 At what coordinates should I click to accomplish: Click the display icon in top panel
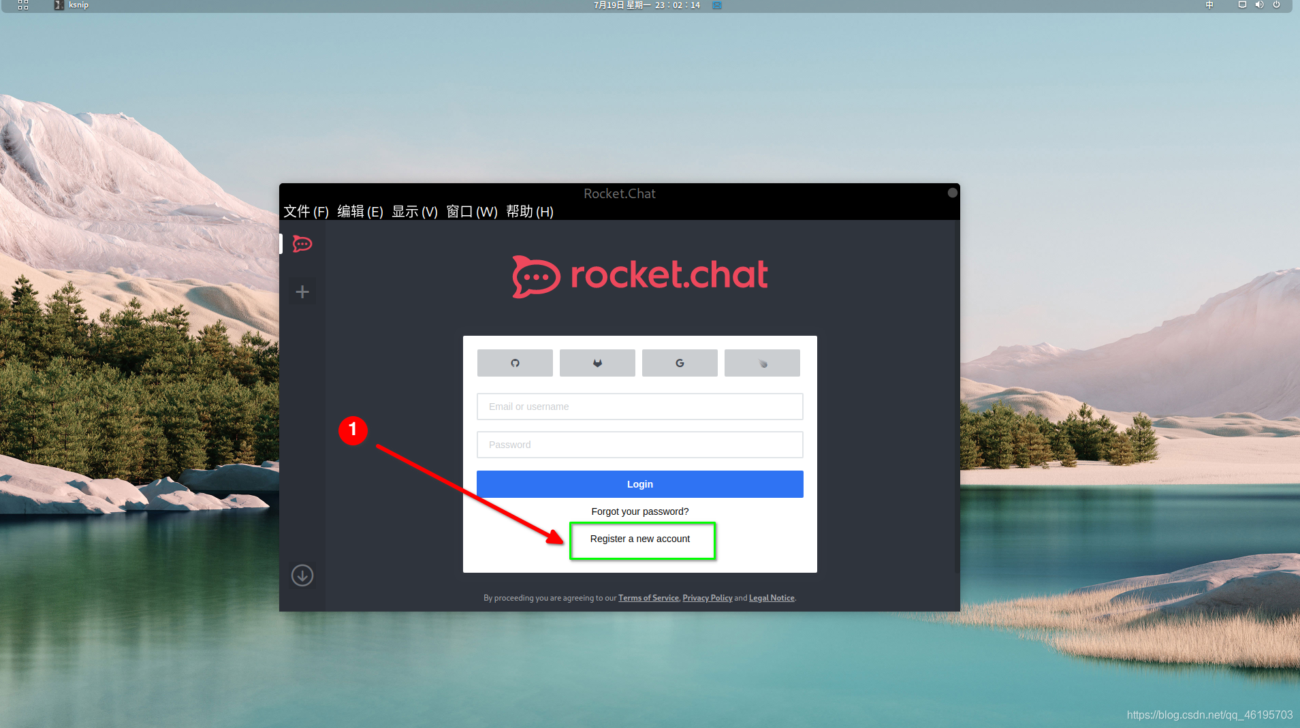click(x=1242, y=5)
